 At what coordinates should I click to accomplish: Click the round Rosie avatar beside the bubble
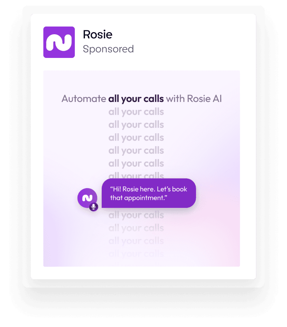point(87,198)
